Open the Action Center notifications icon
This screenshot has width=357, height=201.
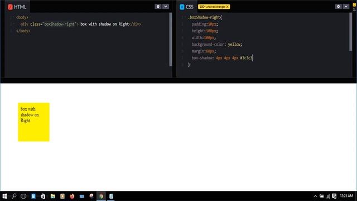[x=334, y=196]
